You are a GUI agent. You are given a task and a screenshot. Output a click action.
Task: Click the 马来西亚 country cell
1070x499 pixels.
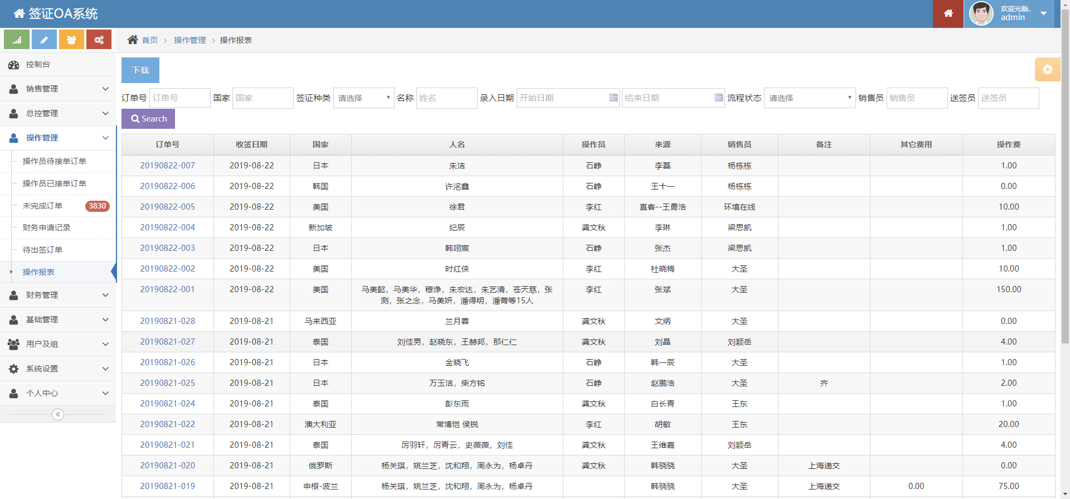point(320,321)
